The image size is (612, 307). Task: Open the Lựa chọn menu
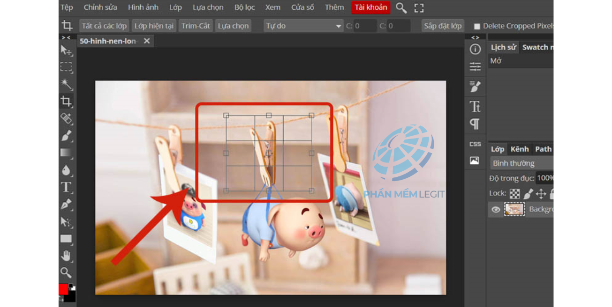pos(208,7)
